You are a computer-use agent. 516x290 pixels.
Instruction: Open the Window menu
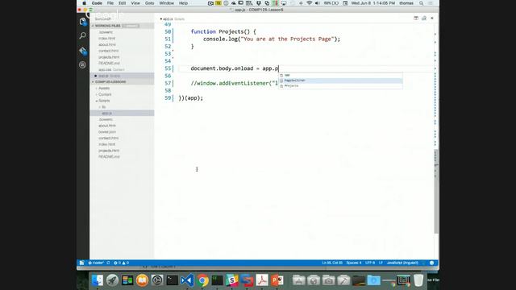click(167, 3)
